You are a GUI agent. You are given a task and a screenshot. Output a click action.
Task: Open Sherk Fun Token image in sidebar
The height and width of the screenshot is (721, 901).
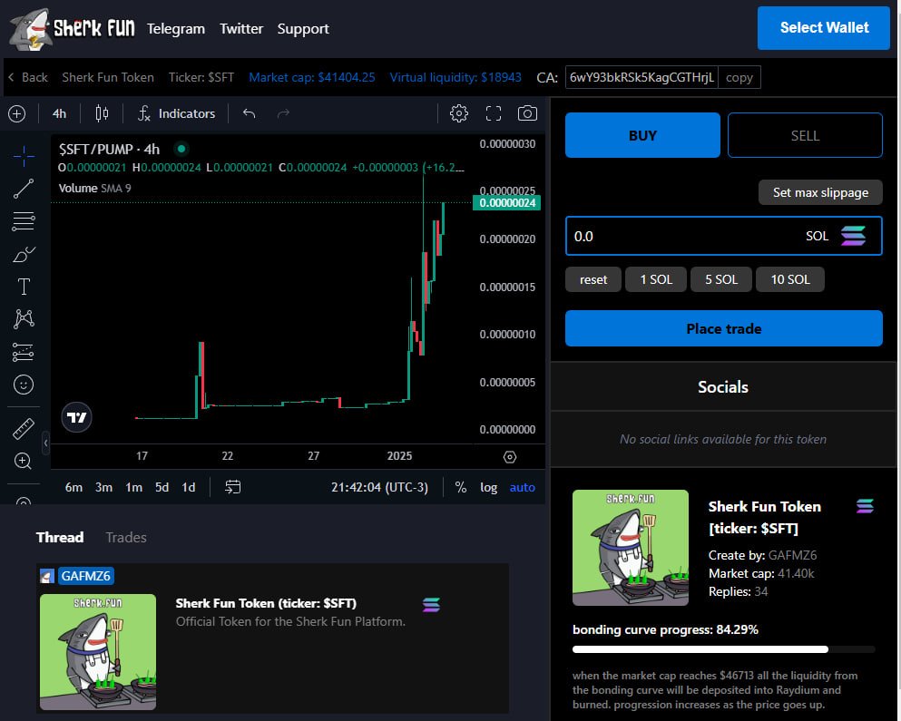631,548
